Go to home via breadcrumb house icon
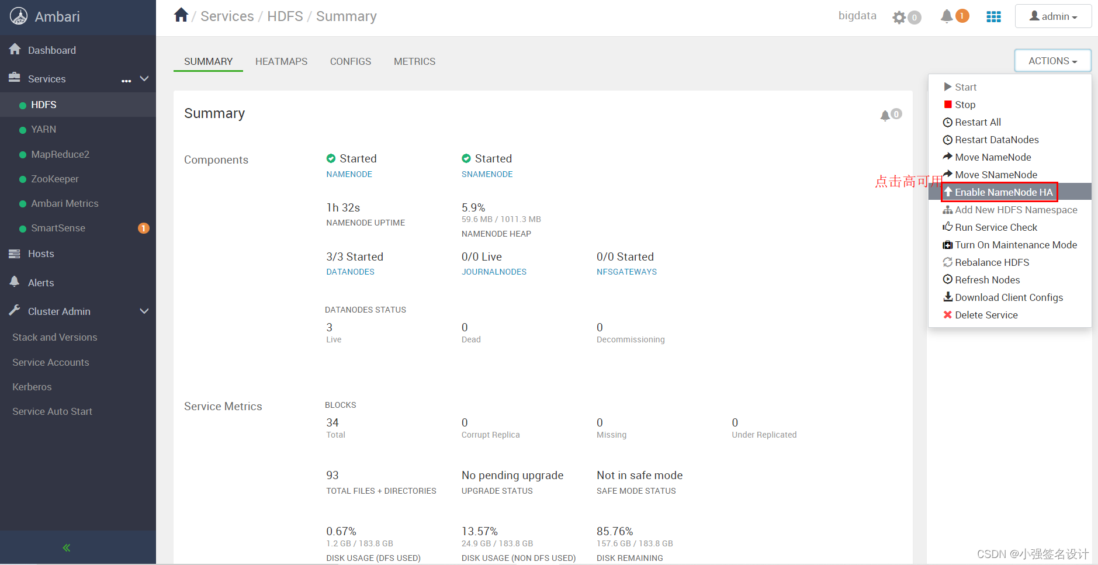 point(181,15)
